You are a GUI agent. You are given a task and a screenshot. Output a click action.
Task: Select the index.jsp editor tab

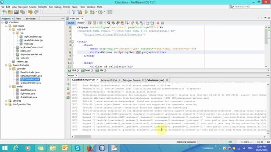[75, 18]
